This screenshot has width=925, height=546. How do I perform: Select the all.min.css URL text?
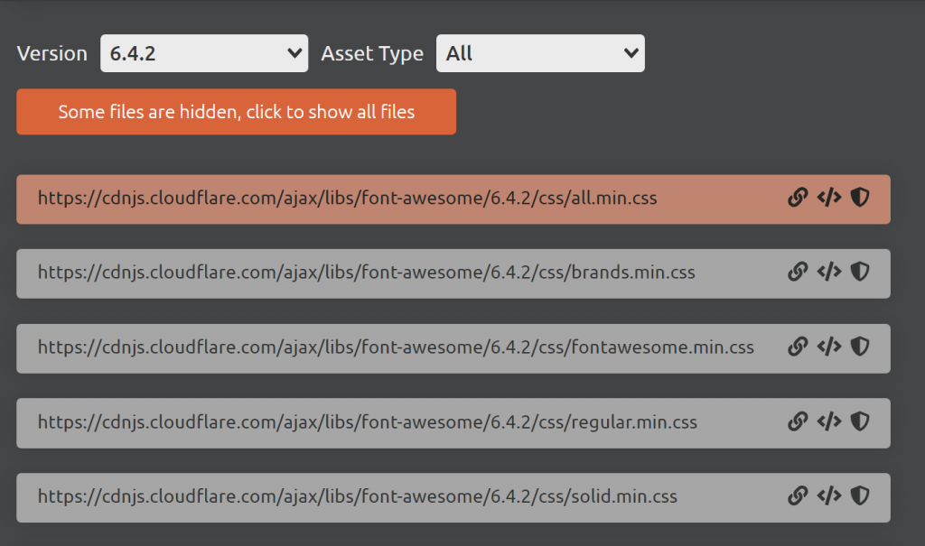click(x=348, y=199)
